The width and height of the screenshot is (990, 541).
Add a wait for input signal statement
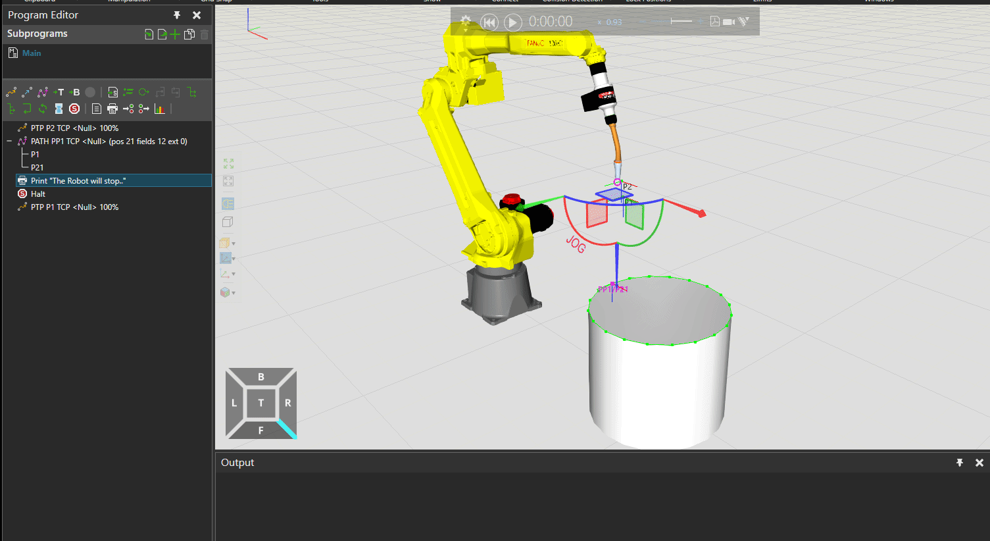click(128, 109)
